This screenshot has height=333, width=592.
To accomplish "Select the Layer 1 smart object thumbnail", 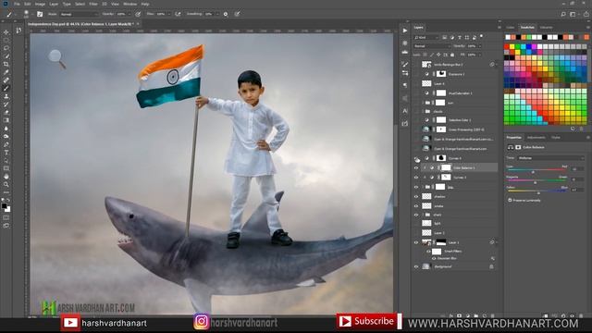I will 426,242.
